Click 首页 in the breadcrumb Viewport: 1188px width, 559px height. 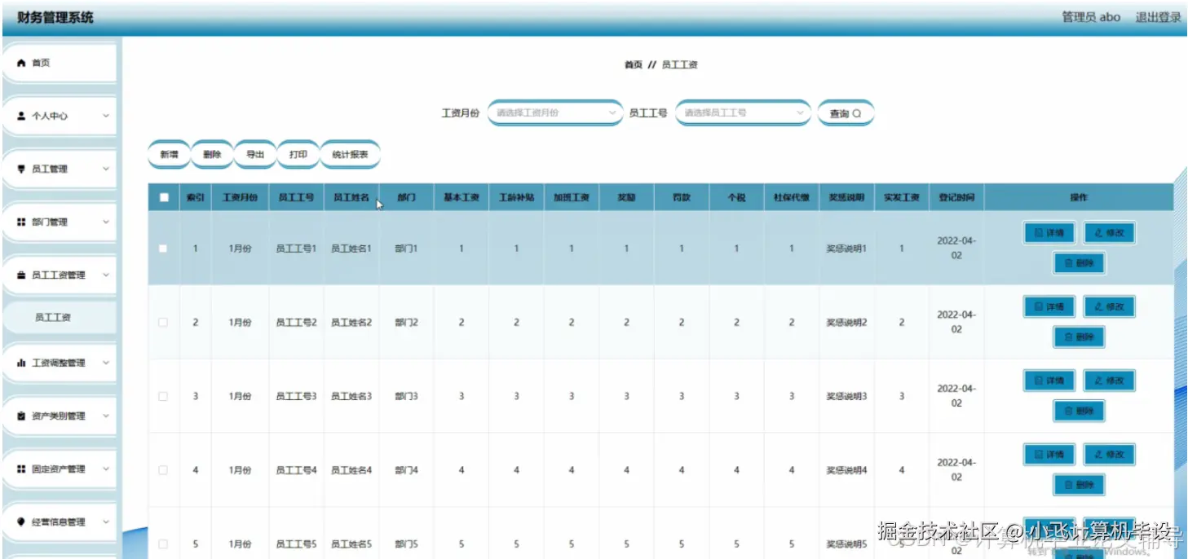pos(633,65)
